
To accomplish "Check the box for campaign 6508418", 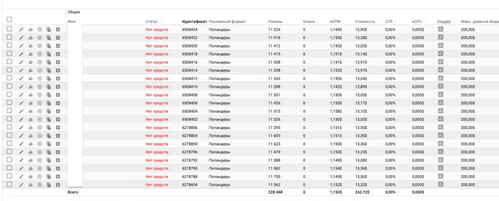I will tap(10, 54).
